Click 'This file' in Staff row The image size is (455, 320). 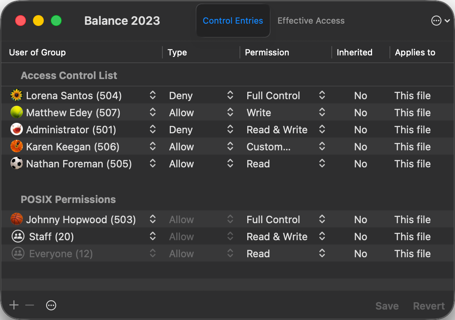[x=412, y=236]
